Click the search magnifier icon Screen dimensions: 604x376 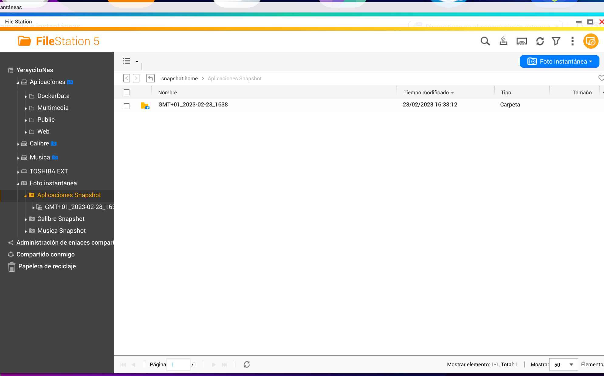485,41
